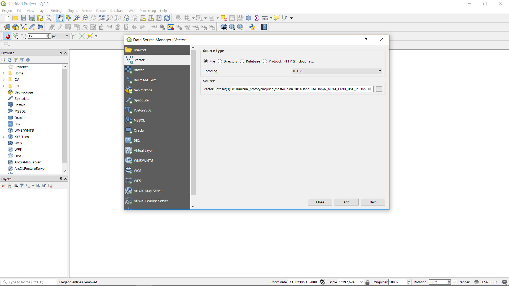The width and height of the screenshot is (509, 286).
Task: Open the Python console icon
Action: click(x=252, y=27)
